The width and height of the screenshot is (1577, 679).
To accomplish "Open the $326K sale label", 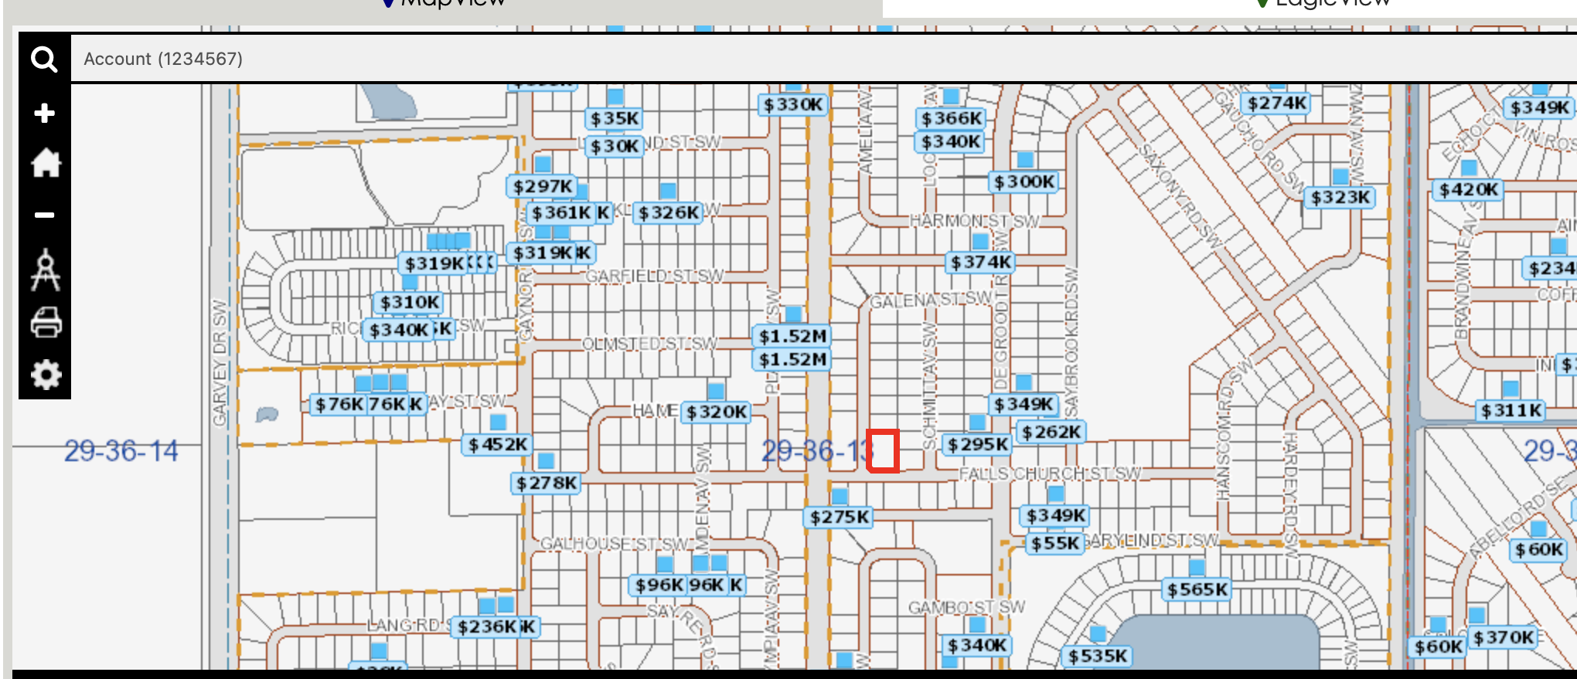I will (x=669, y=212).
